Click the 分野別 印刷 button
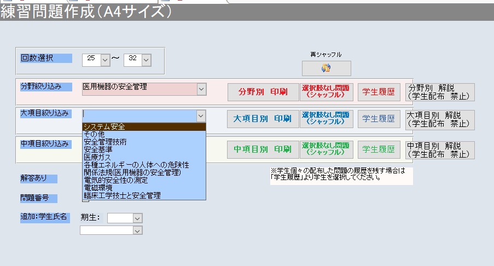 tap(263, 92)
